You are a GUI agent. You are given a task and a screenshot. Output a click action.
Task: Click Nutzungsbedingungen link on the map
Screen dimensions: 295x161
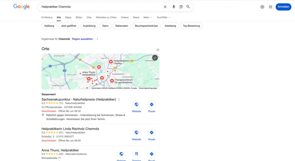pos(148,88)
